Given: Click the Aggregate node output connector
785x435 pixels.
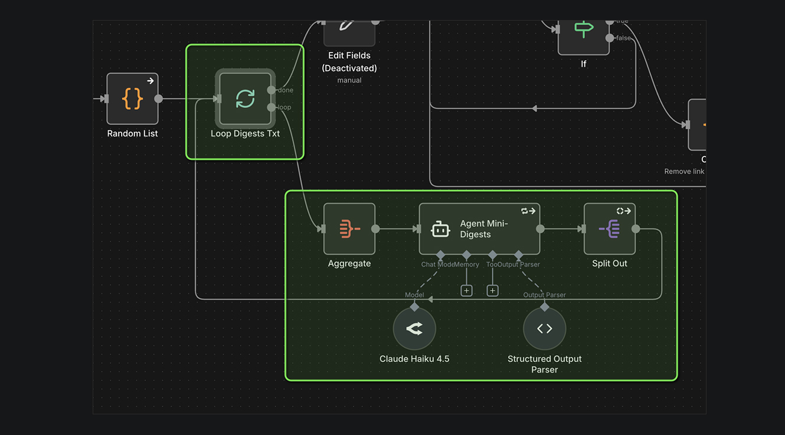Looking at the screenshot, I should 375,229.
